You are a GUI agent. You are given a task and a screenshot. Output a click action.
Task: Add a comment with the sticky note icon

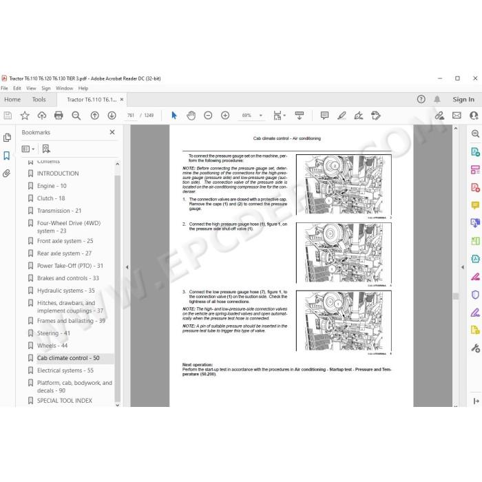pos(324,116)
